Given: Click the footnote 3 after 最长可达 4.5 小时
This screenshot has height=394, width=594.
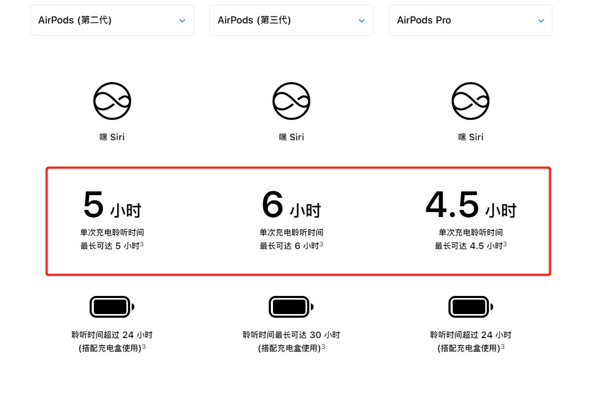Looking at the screenshot, I should pos(504,244).
